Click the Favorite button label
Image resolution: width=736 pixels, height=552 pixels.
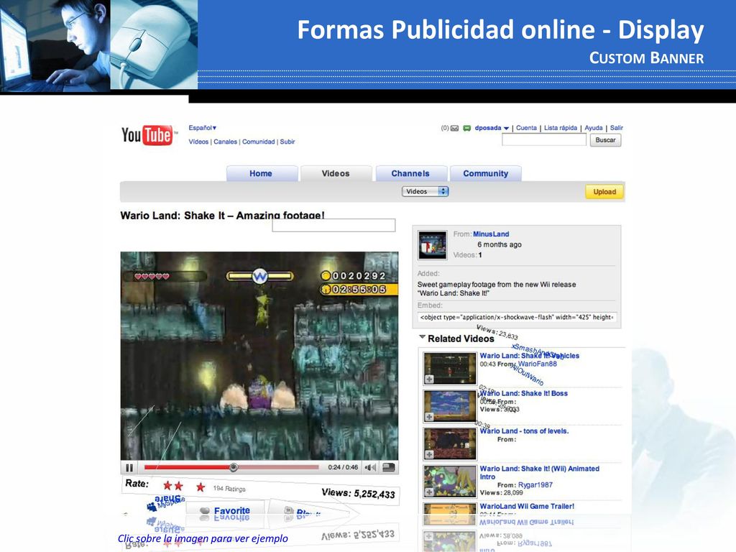tap(232, 511)
